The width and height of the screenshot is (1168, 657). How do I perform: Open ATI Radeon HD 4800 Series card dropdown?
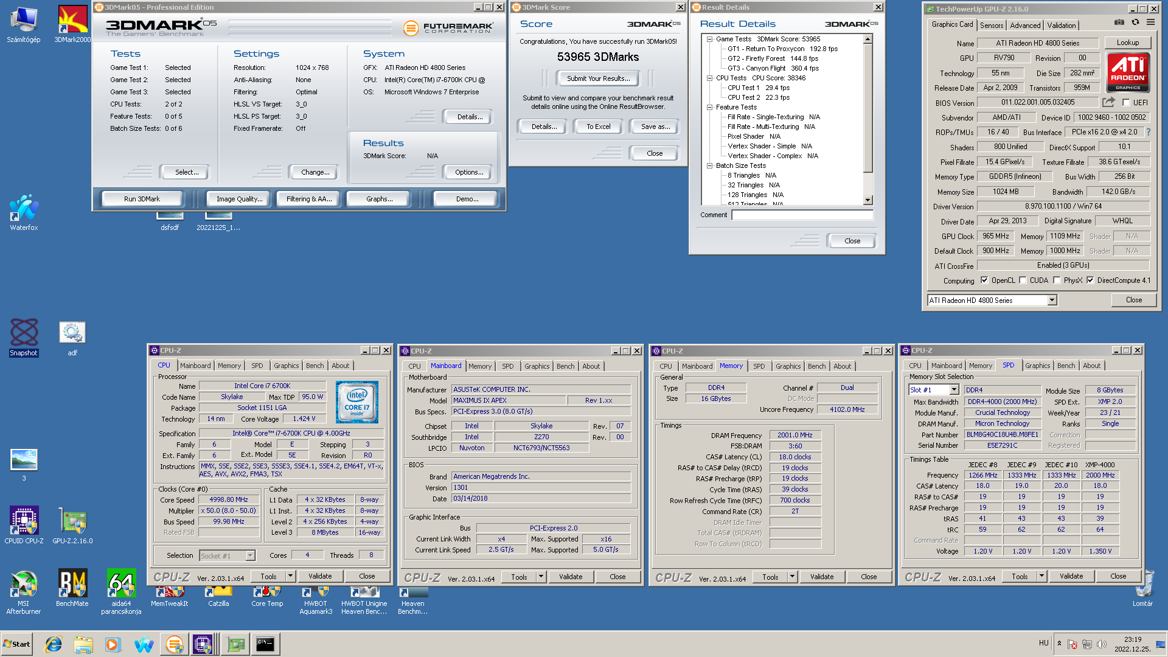tap(1052, 300)
